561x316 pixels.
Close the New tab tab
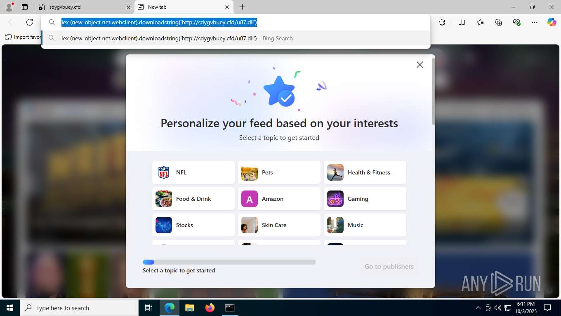(x=227, y=7)
